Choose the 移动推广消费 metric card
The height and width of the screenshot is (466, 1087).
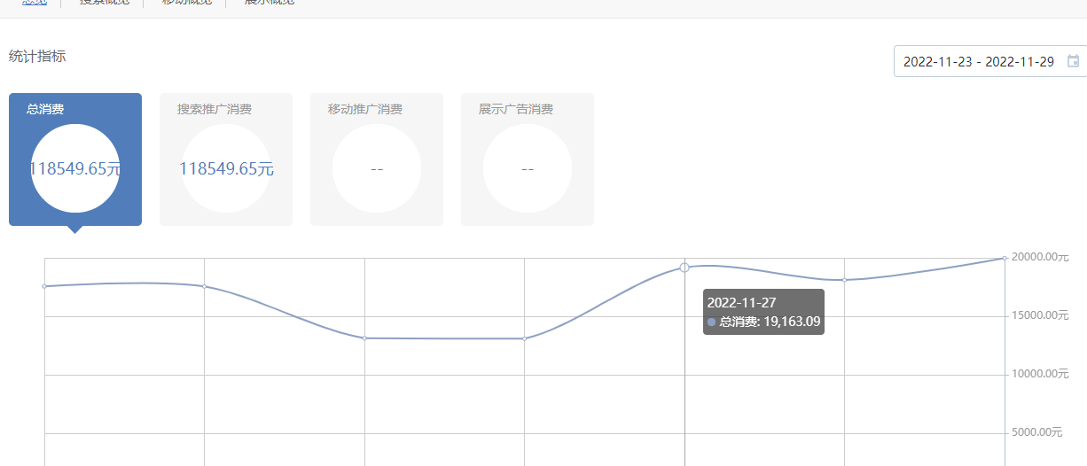pos(377,159)
